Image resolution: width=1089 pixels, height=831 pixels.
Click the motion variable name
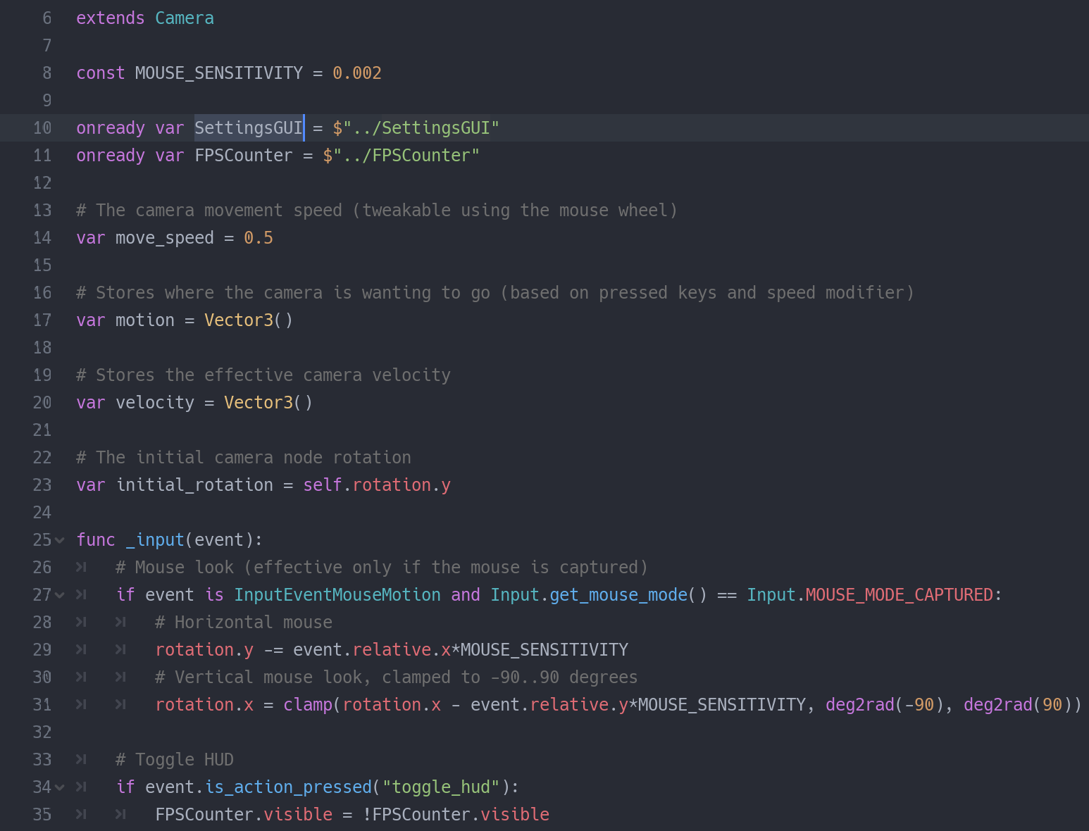(x=145, y=320)
